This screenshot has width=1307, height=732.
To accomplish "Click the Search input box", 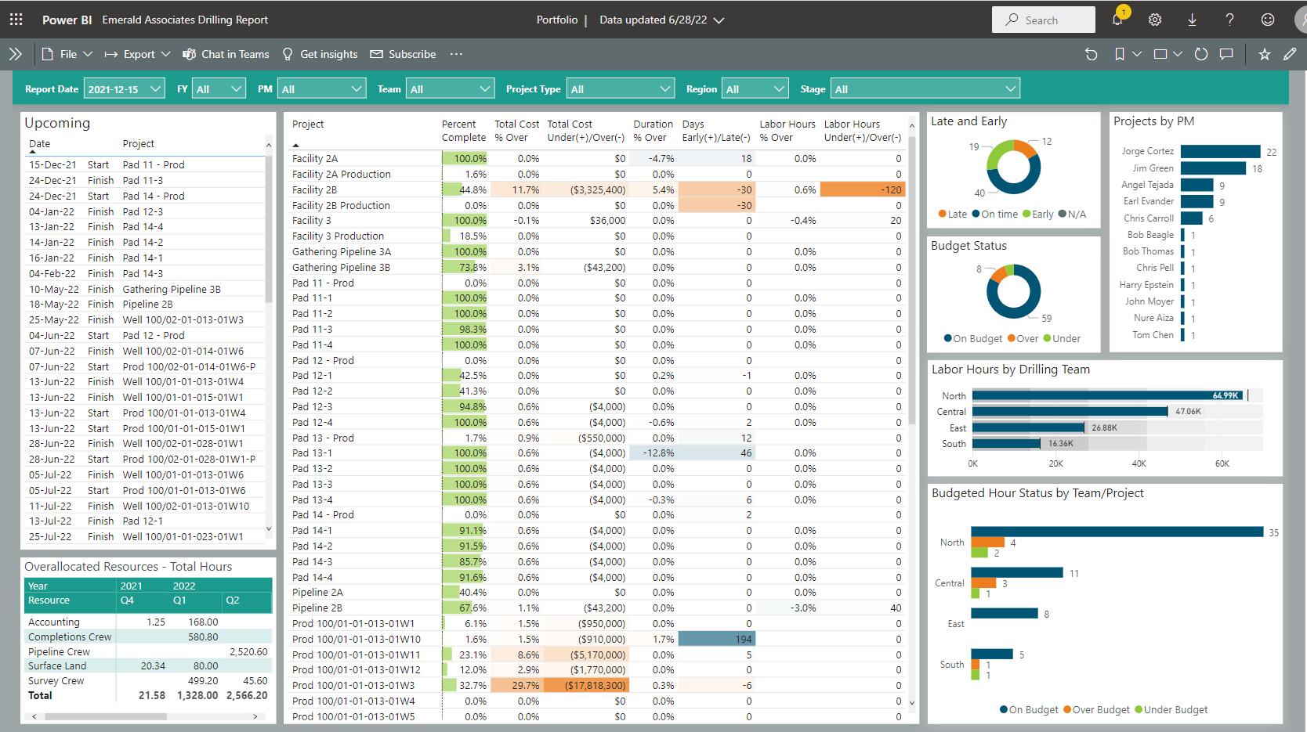I will click(x=1043, y=20).
